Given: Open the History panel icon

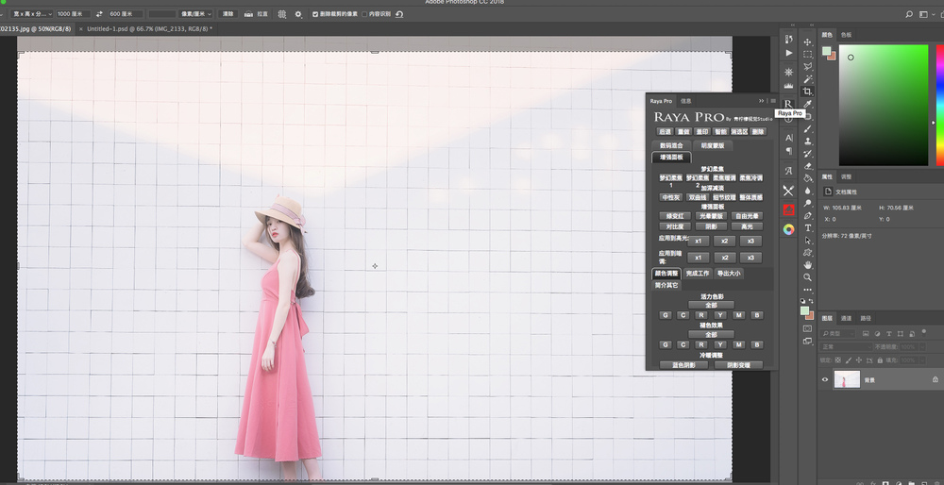Looking at the screenshot, I should (x=788, y=39).
